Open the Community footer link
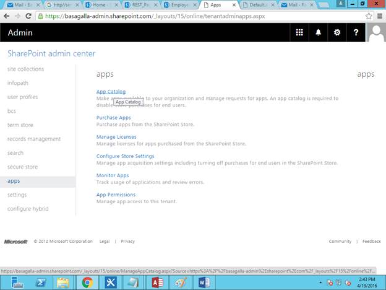This screenshot has width=386, height=290. 340,242
